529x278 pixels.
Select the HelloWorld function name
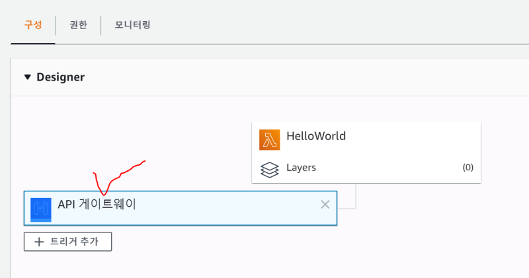click(x=316, y=136)
